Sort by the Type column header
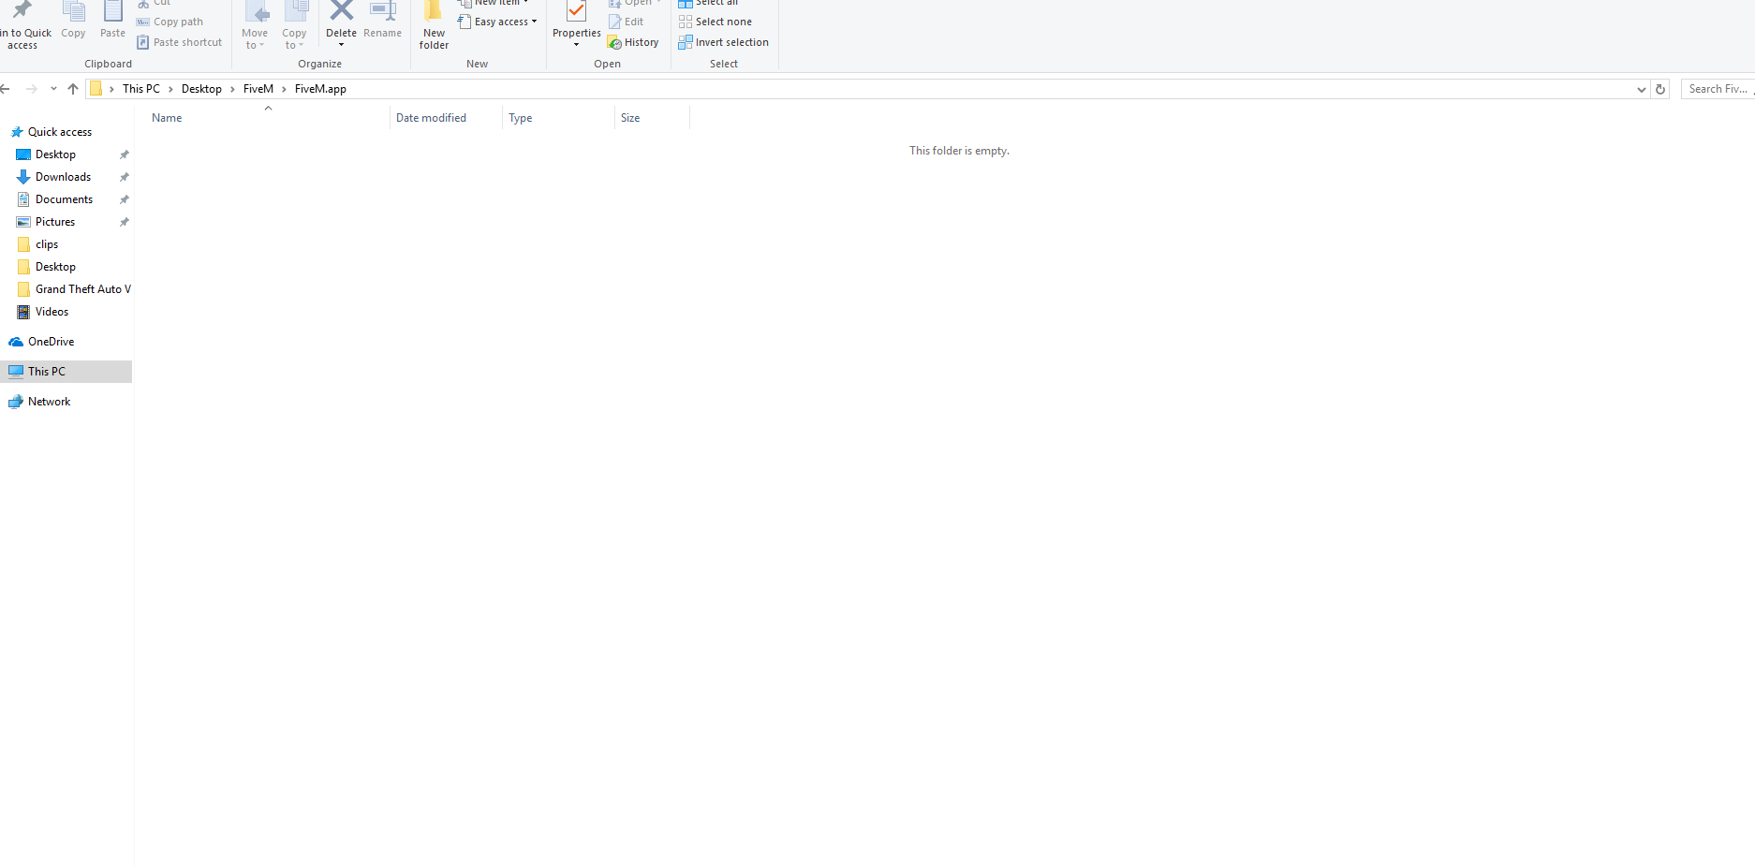The width and height of the screenshot is (1755, 867). [x=558, y=118]
